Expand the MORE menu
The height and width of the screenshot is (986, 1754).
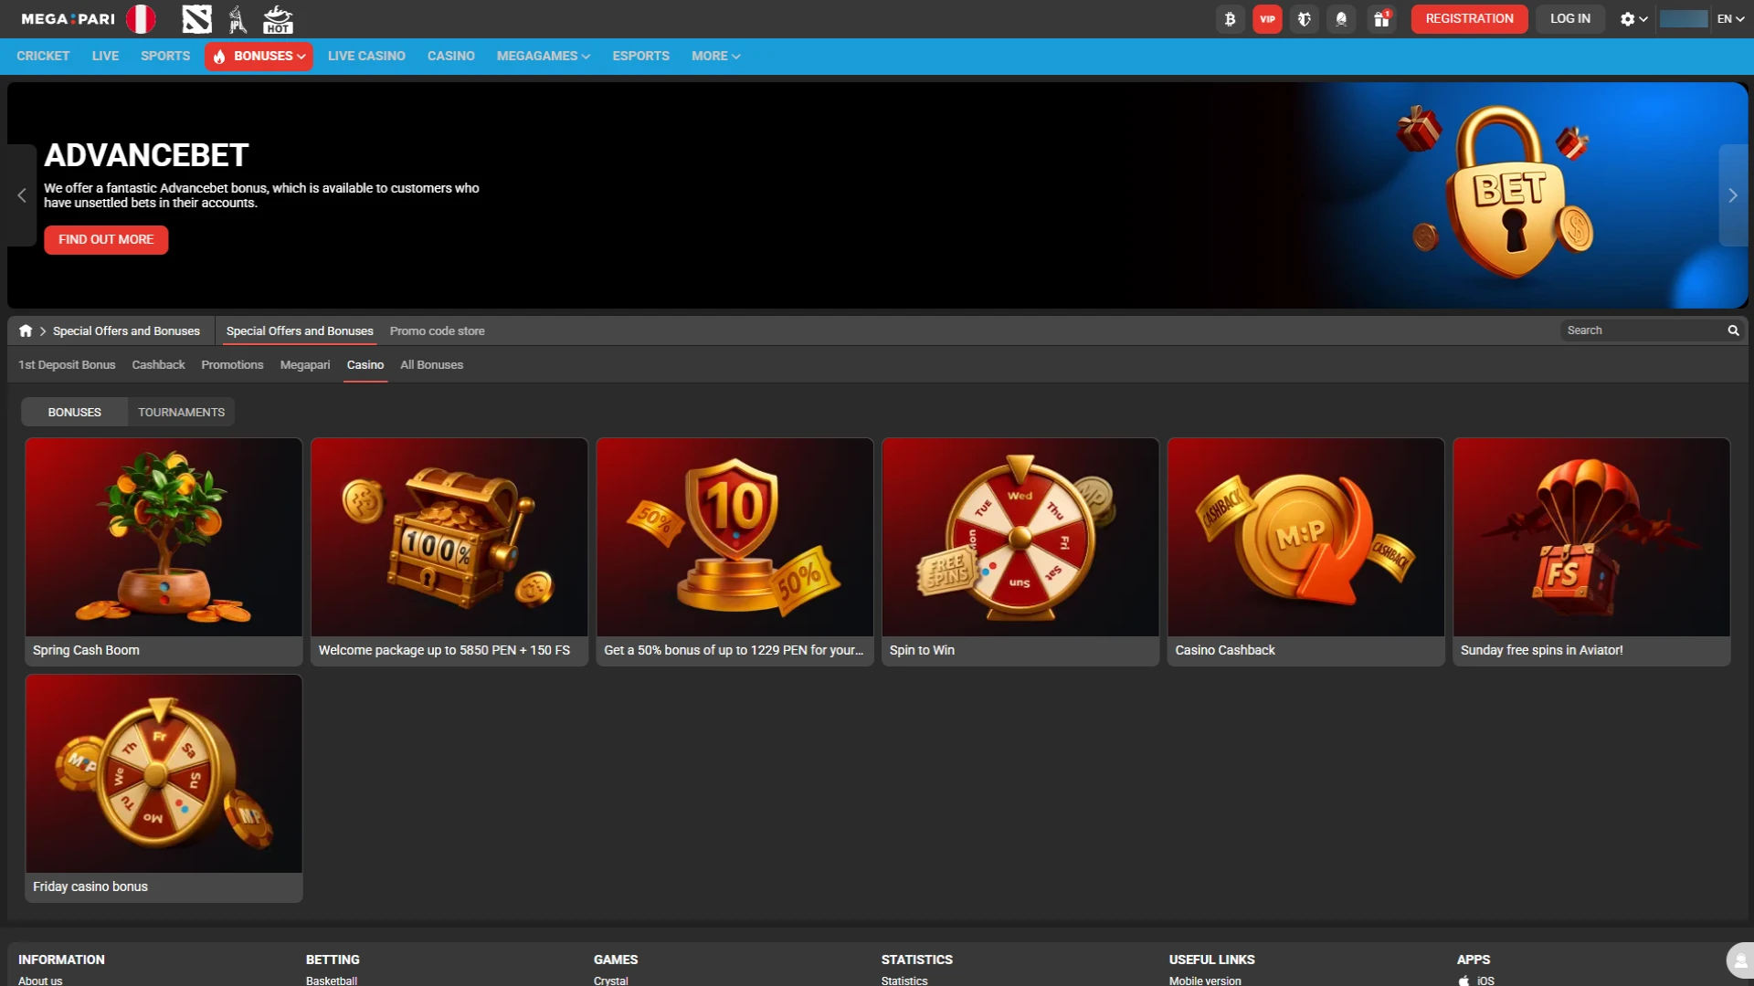(x=716, y=57)
